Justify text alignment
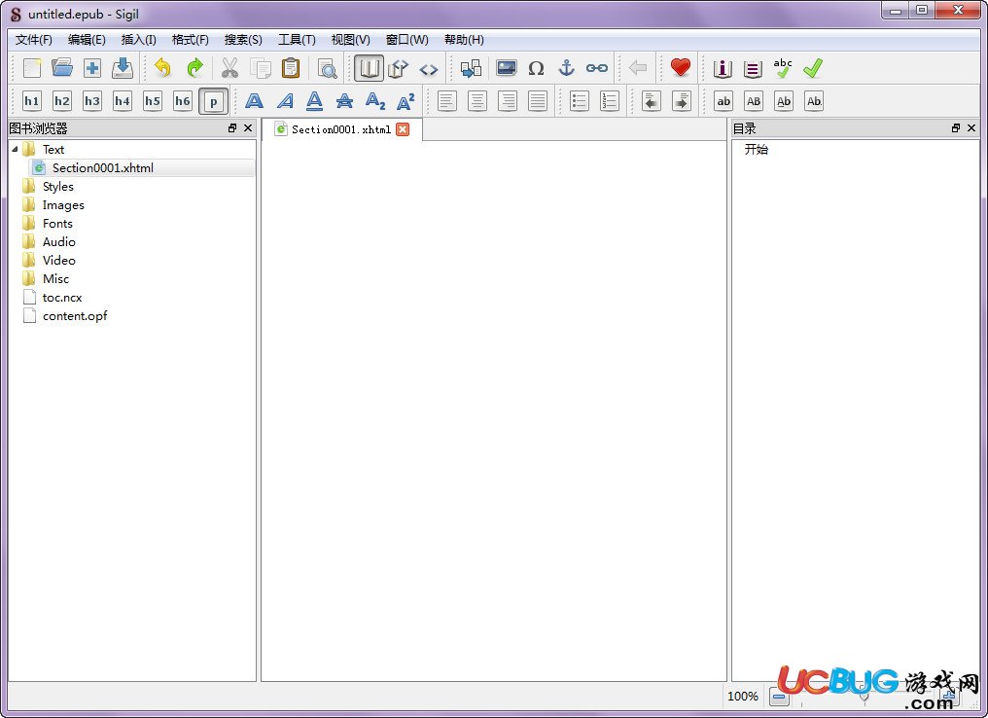This screenshot has width=988, height=718. point(538,101)
